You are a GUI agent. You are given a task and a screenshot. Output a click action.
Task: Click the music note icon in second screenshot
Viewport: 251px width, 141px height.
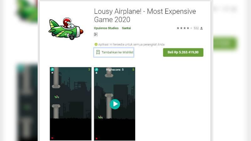click(x=96, y=70)
